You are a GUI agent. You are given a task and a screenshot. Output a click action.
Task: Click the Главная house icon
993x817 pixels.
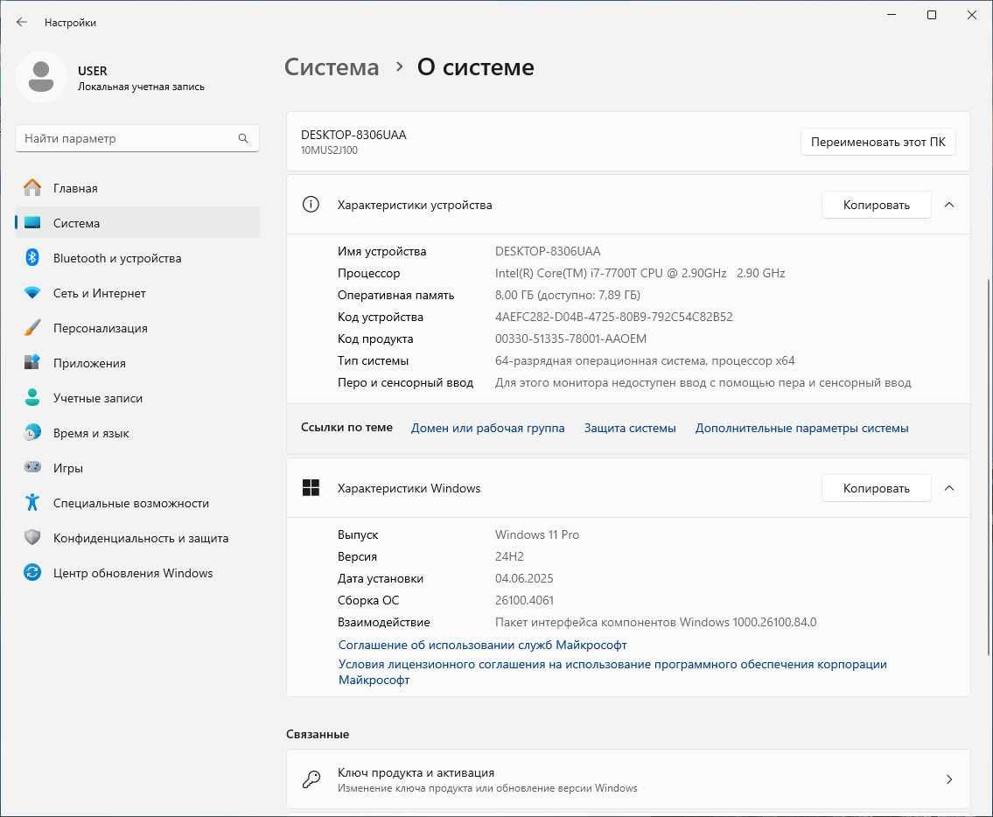pos(32,188)
